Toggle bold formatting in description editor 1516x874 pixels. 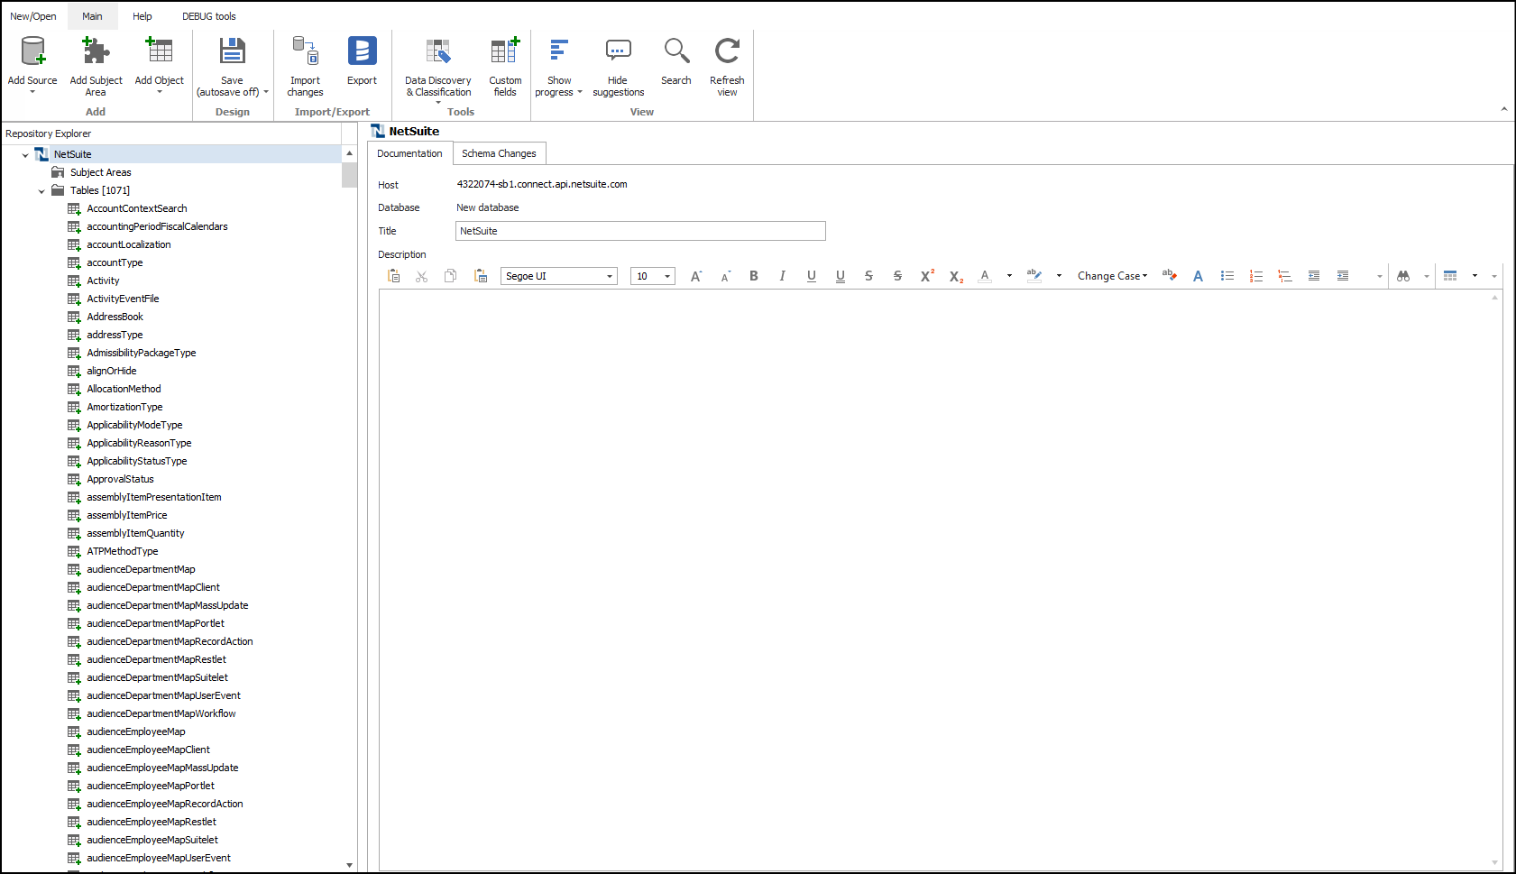tap(754, 276)
